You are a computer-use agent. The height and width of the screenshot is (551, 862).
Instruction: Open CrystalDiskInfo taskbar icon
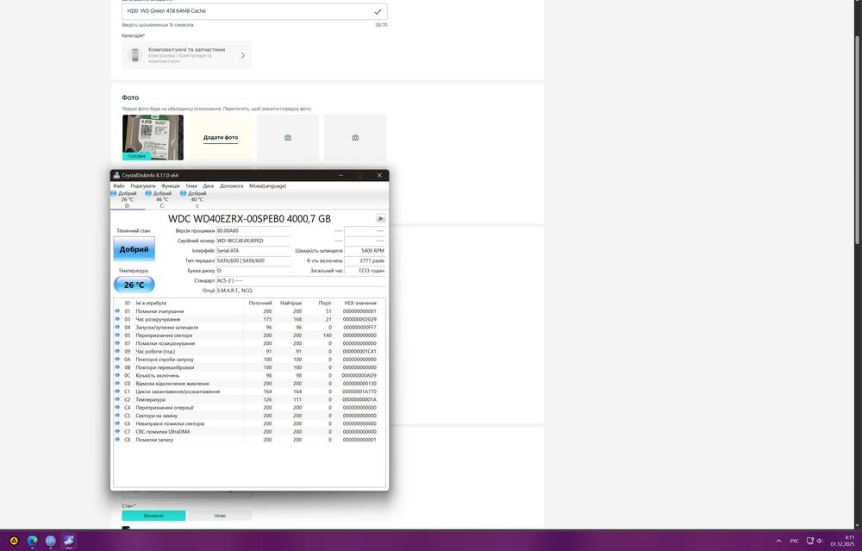[68, 542]
